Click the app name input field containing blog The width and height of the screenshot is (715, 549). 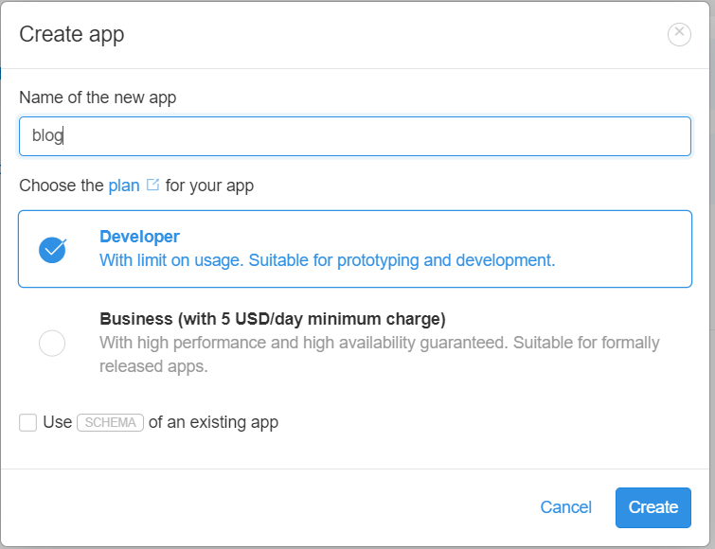(x=355, y=136)
